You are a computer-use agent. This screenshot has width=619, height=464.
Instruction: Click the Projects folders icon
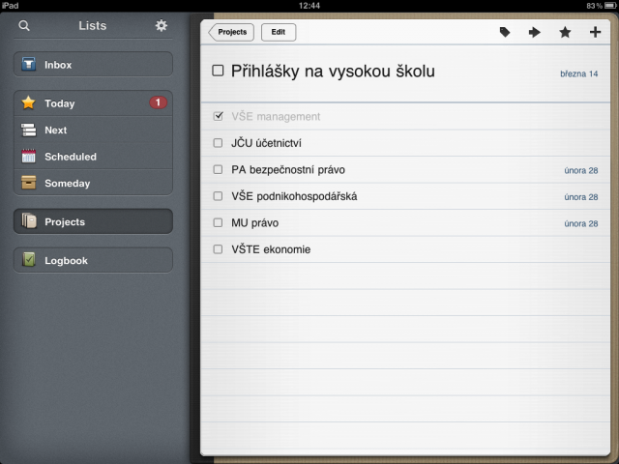click(x=29, y=221)
